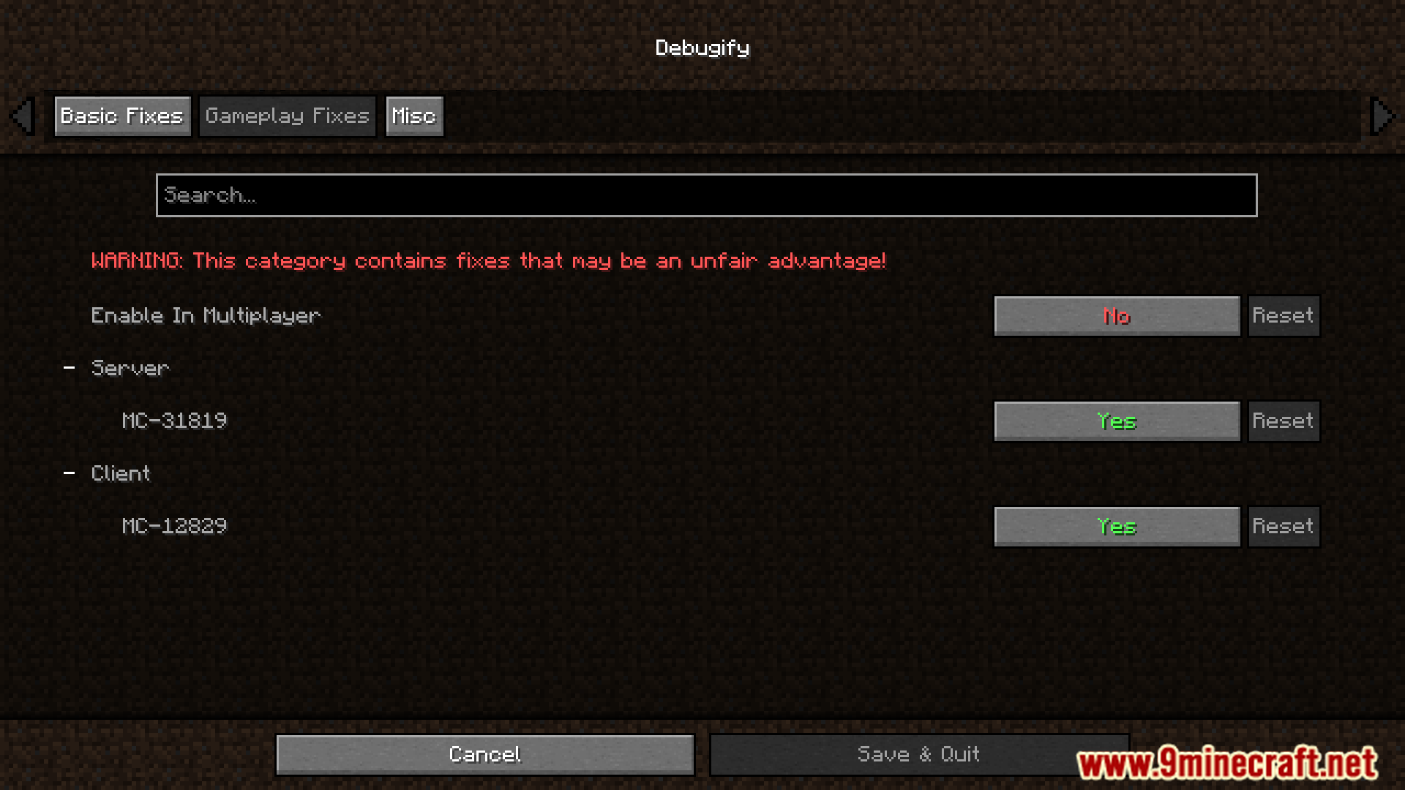This screenshot has width=1405, height=790.
Task: Click Reset button for Enable In Multiplayer
Action: coord(1283,315)
